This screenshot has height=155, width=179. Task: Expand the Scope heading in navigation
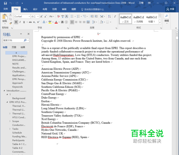(x=10, y=121)
